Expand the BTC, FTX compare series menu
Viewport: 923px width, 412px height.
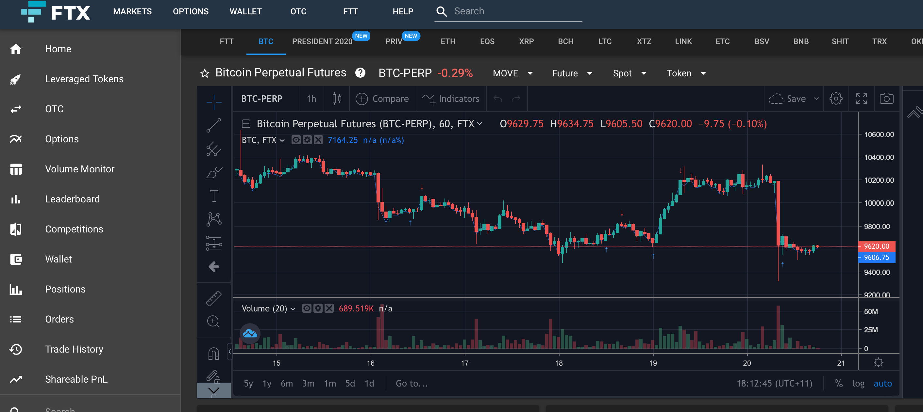point(282,140)
